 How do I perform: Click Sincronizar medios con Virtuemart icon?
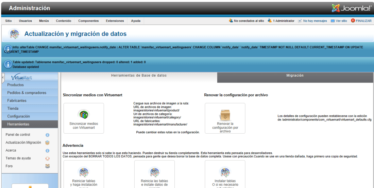point(84,114)
